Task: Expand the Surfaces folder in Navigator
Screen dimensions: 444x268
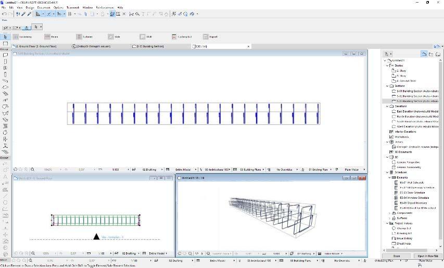Action: pos(390,218)
